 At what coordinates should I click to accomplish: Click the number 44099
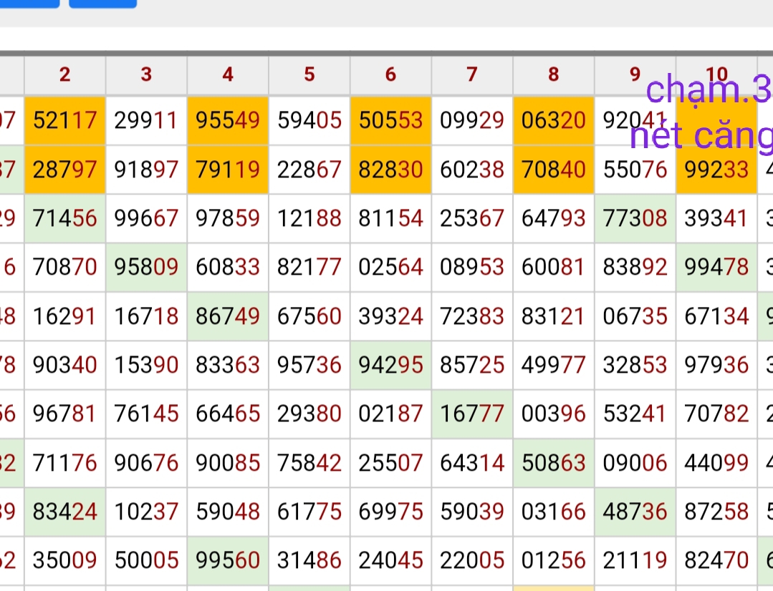[x=716, y=463]
